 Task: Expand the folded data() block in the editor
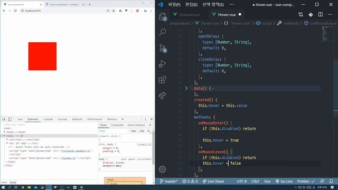click(186, 88)
